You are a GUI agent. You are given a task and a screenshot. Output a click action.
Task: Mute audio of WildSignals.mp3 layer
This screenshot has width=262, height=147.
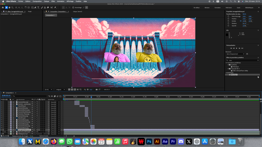click(x=3, y=134)
